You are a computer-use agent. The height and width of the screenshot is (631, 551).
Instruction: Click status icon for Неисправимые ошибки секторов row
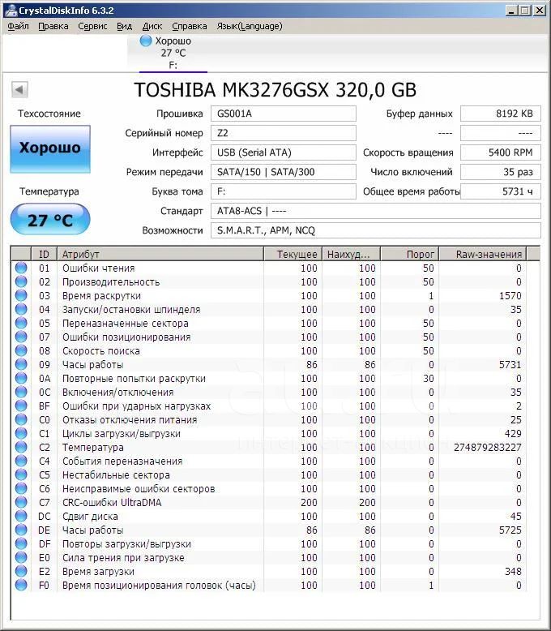[21, 488]
